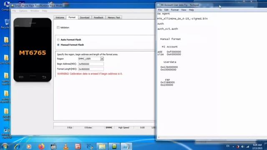Viewport: 267px width, 150px height.
Task: Open the Windows Start menu orb
Action: coord(5,146)
